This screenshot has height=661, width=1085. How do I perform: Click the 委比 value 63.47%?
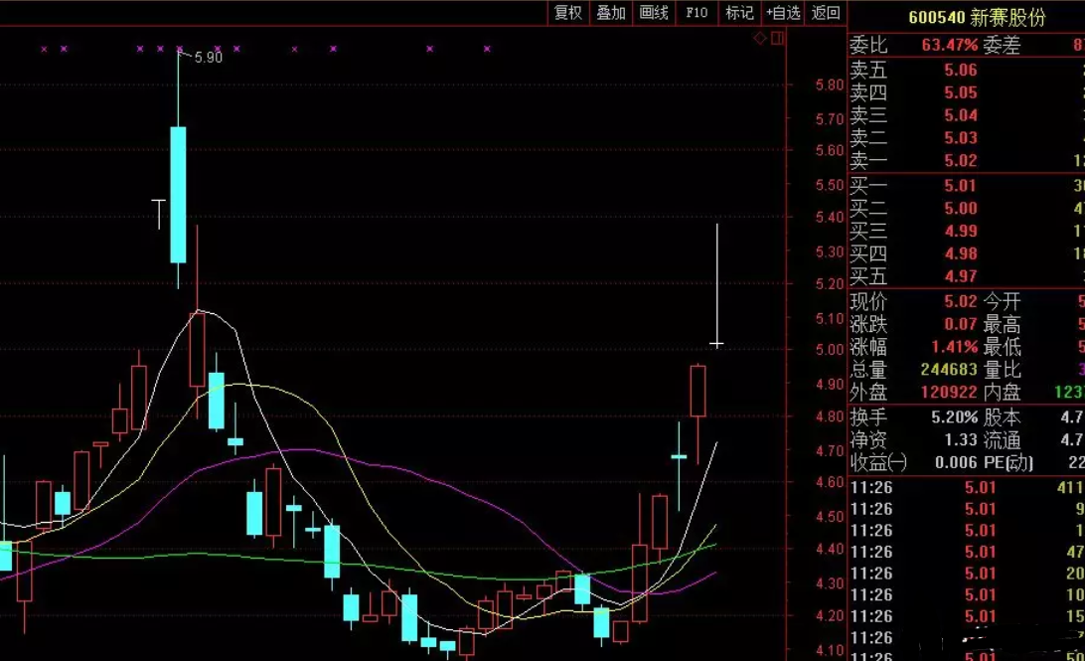point(950,46)
